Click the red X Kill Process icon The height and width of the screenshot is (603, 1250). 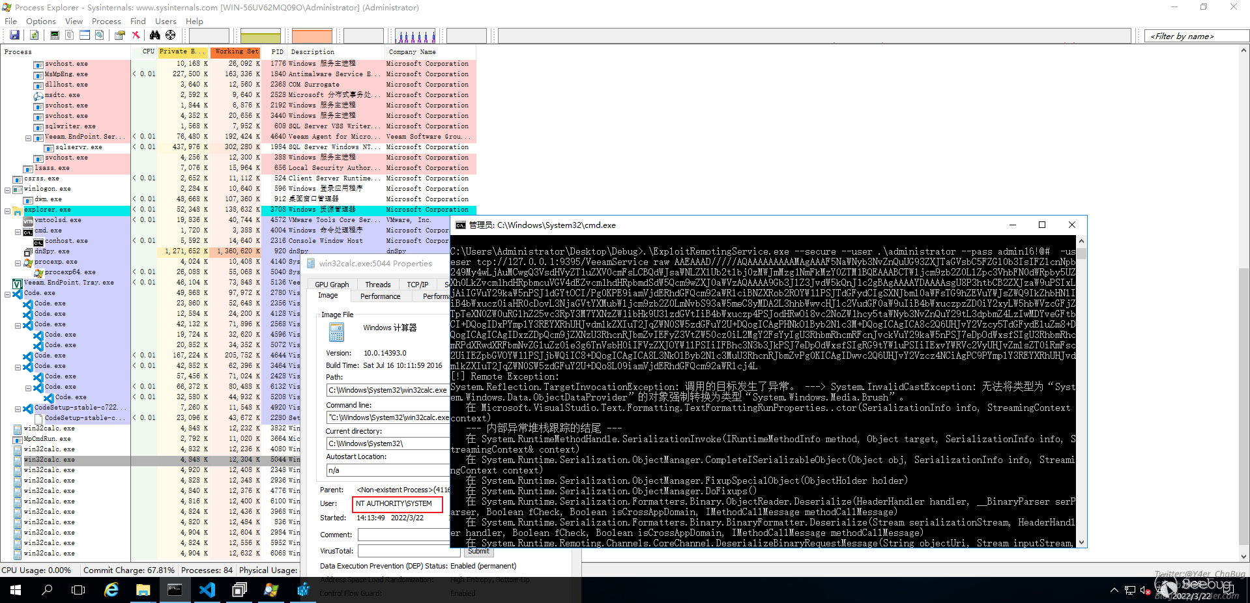tap(136, 35)
